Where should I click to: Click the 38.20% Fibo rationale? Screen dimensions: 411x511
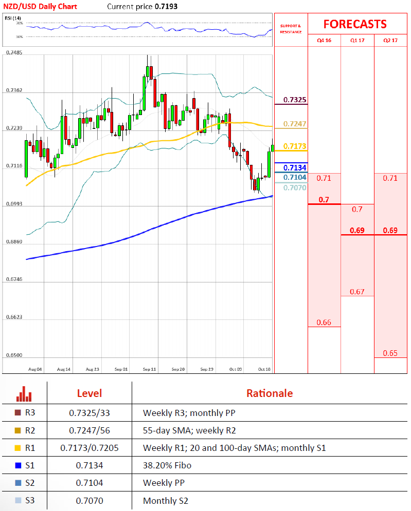pos(167,465)
